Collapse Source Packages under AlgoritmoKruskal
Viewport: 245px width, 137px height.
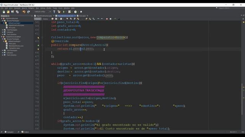3,21
